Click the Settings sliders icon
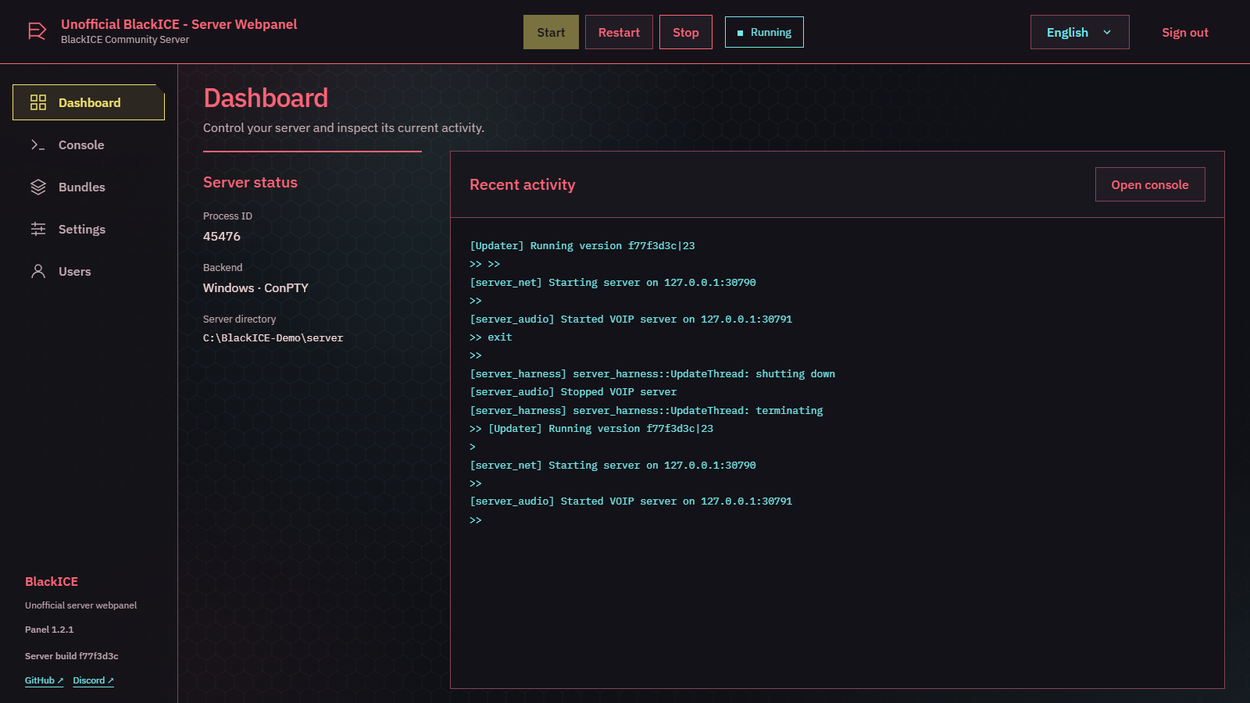 38,229
